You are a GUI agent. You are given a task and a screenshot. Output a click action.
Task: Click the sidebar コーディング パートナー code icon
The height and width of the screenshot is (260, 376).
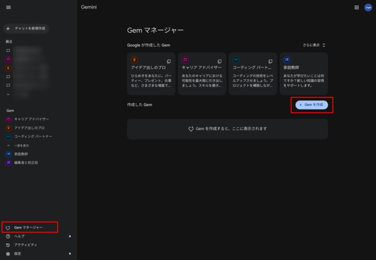(x=8, y=136)
